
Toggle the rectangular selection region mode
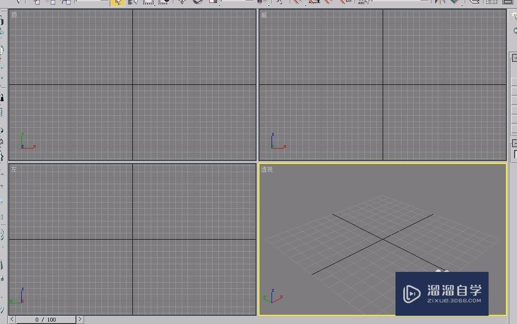pos(148,3)
